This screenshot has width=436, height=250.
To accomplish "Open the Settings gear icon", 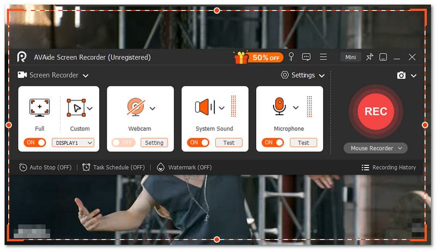I will click(284, 75).
